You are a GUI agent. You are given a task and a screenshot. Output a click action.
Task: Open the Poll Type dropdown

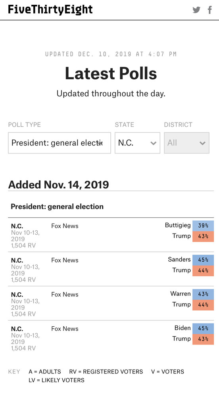(60, 143)
